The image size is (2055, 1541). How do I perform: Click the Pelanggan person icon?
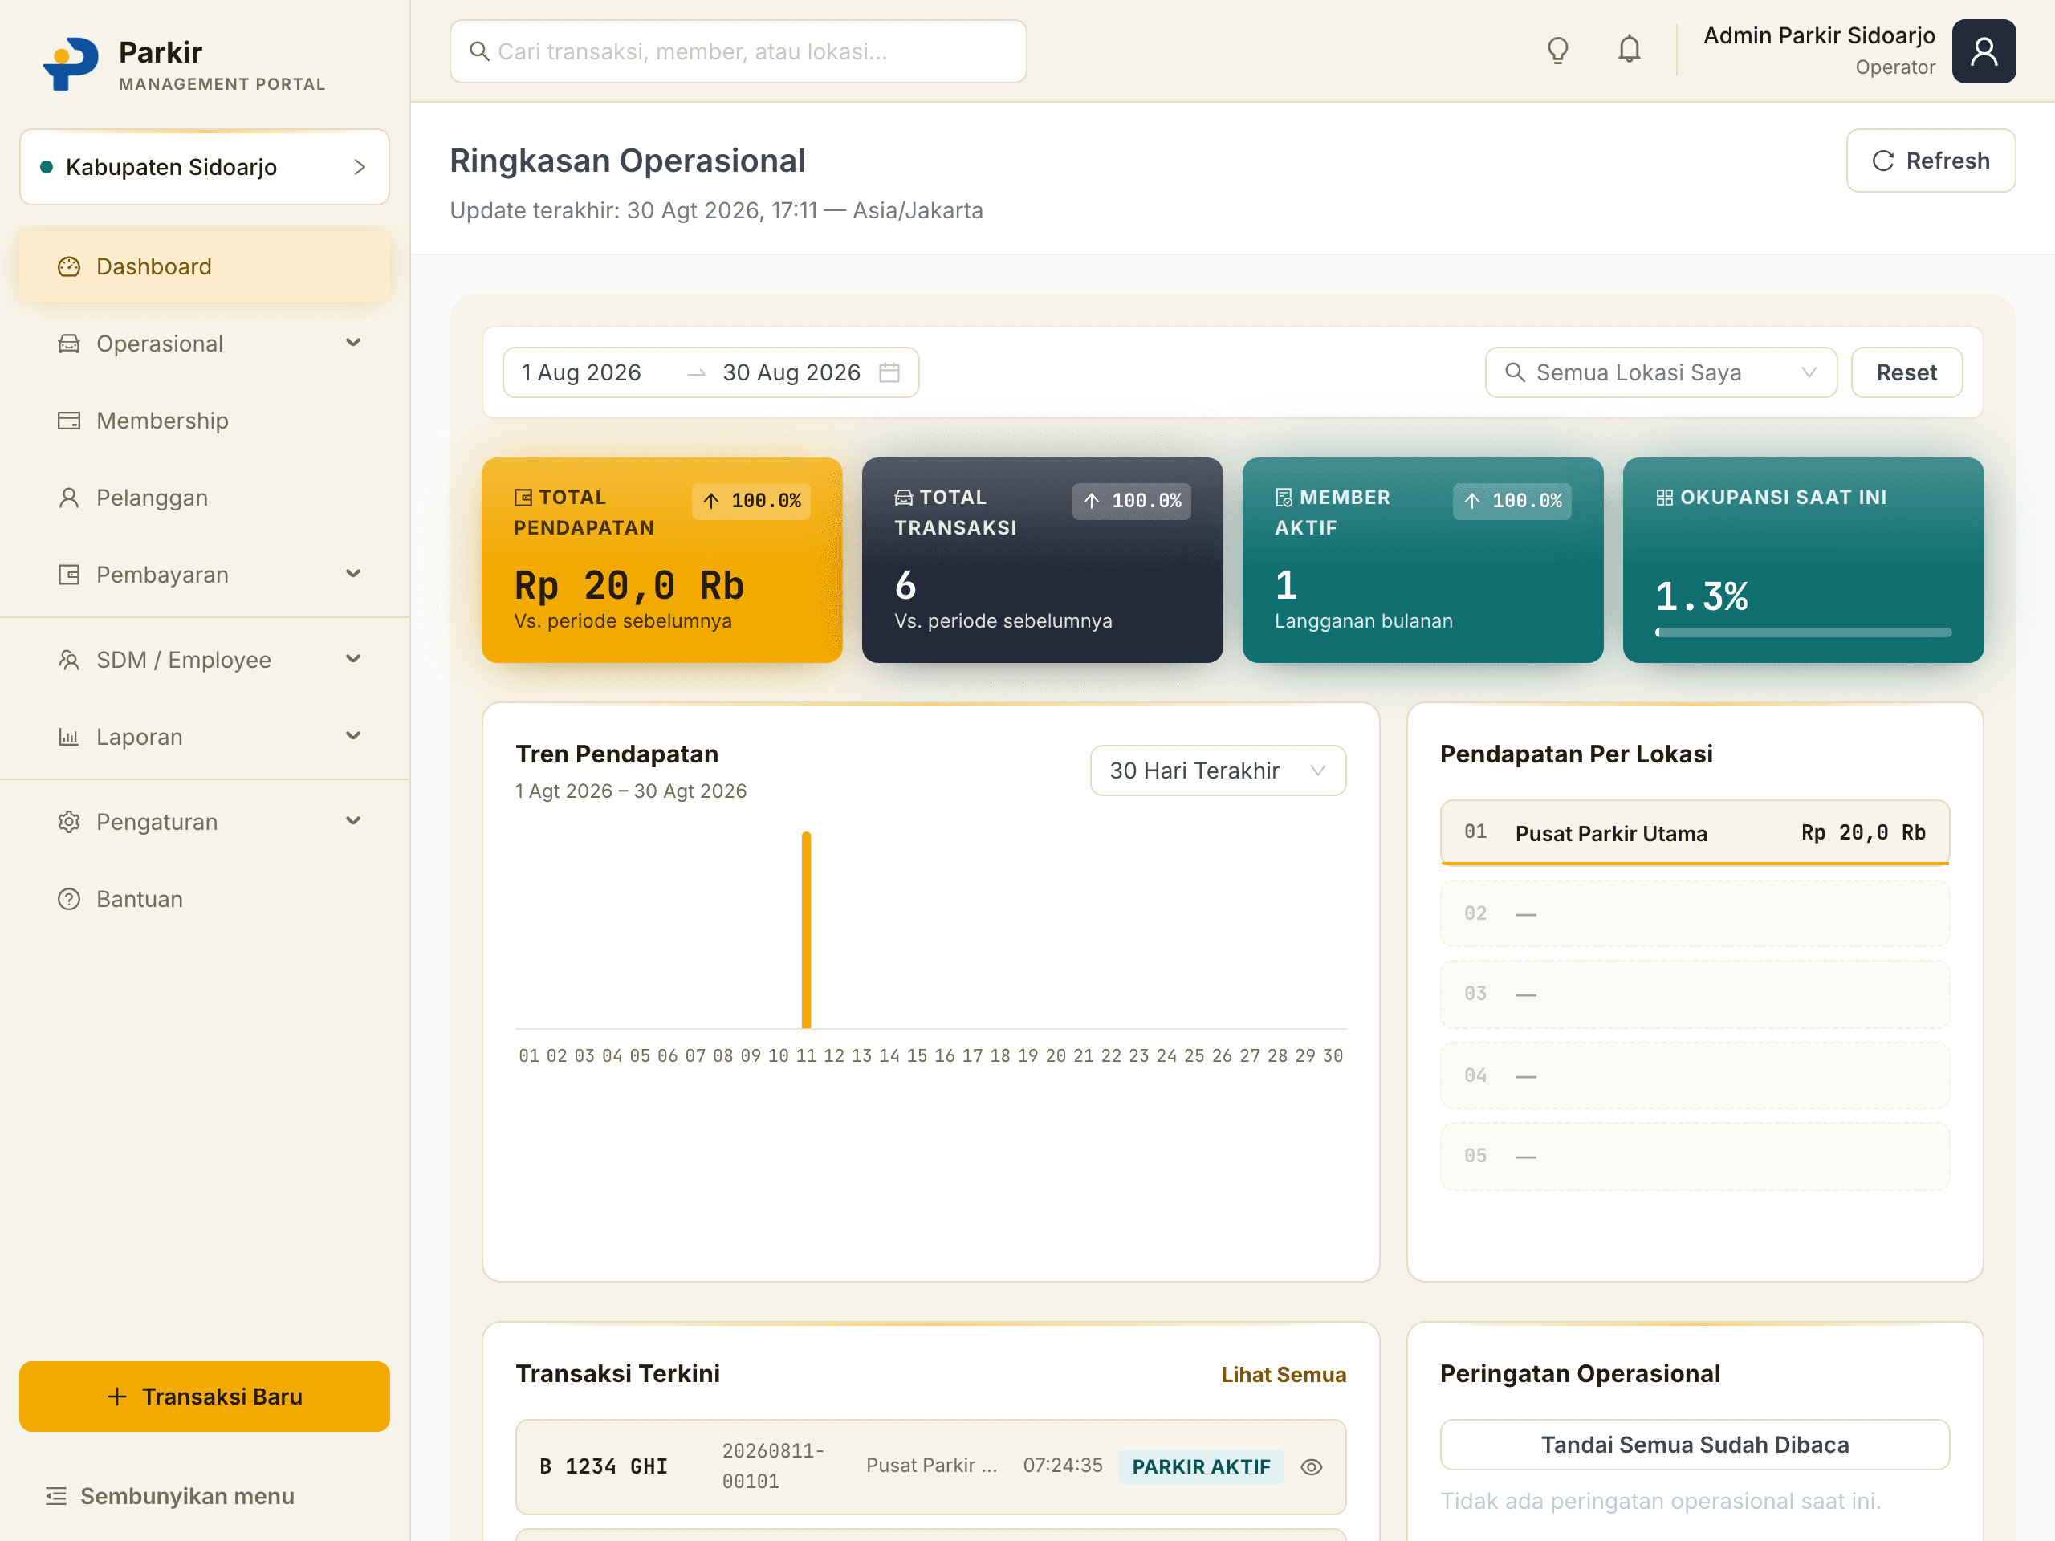click(69, 498)
